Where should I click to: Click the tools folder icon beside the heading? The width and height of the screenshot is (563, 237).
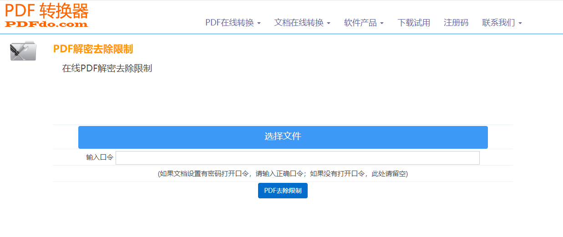(x=23, y=50)
